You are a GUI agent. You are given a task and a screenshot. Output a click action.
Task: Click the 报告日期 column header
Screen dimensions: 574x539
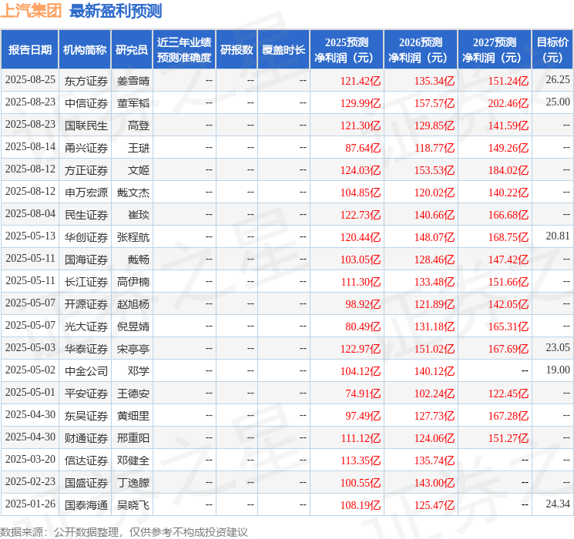click(29, 50)
